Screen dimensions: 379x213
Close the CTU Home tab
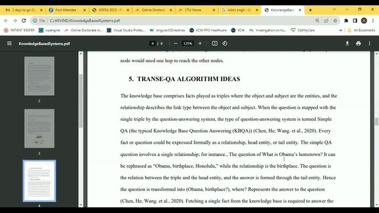pyautogui.click(x=214, y=10)
